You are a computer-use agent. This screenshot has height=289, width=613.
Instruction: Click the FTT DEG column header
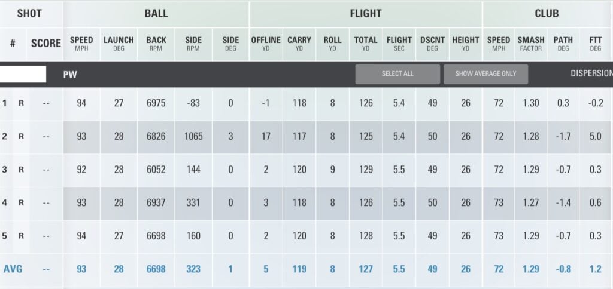pyautogui.click(x=595, y=44)
